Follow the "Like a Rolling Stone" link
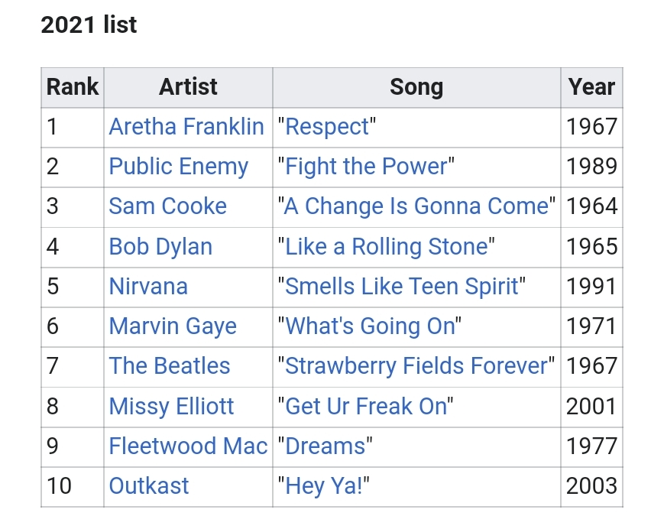The image size is (651, 529). [x=386, y=247]
